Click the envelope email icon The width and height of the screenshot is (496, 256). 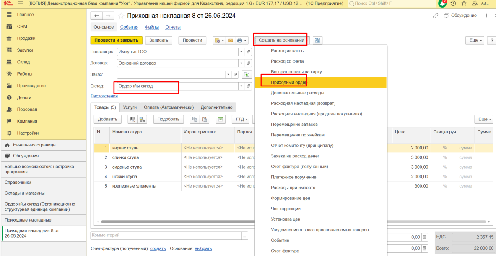pyautogui.click(x=230, y=40)
